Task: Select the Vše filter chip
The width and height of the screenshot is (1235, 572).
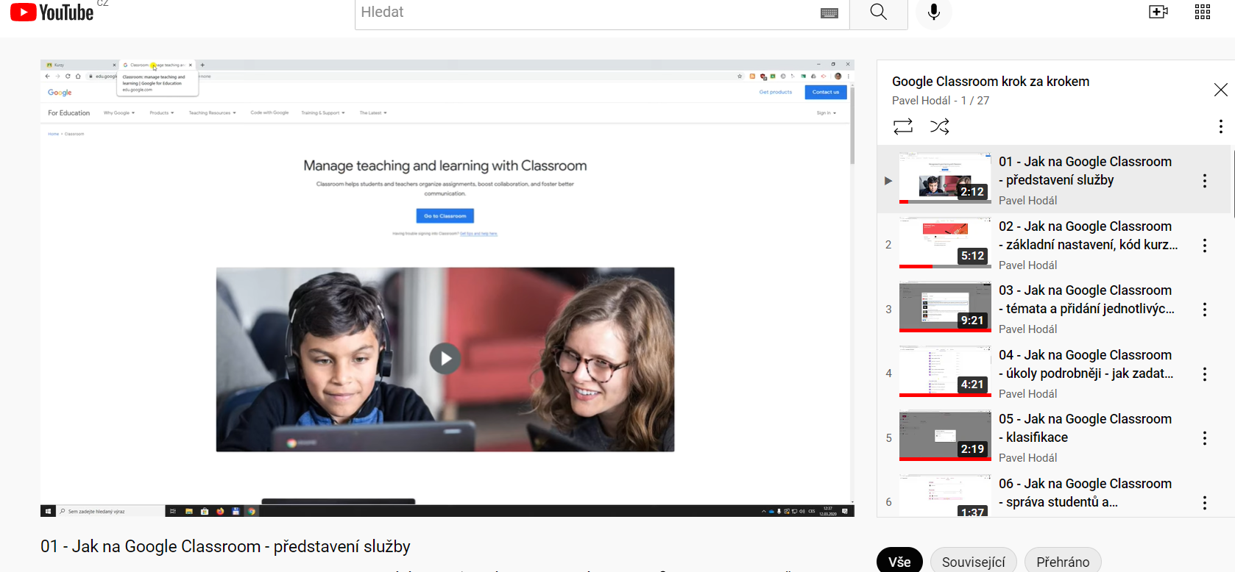Action: click(899, 562)
